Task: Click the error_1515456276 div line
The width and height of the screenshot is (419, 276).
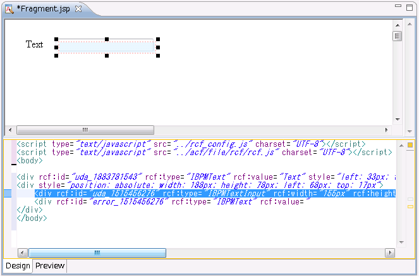Action: click(x=173, y=201)
